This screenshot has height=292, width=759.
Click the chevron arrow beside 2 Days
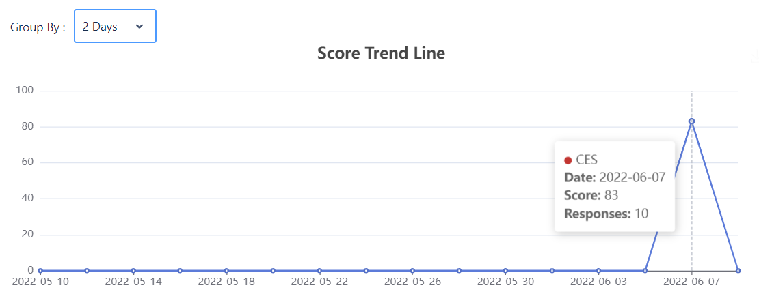(140, 26)
